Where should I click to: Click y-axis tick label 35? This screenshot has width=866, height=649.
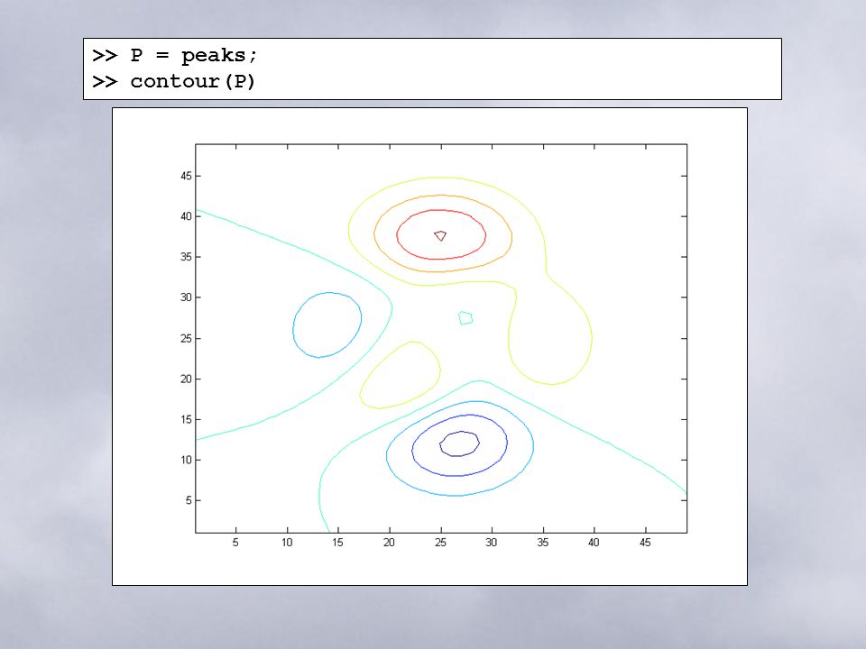coord(186,257)
